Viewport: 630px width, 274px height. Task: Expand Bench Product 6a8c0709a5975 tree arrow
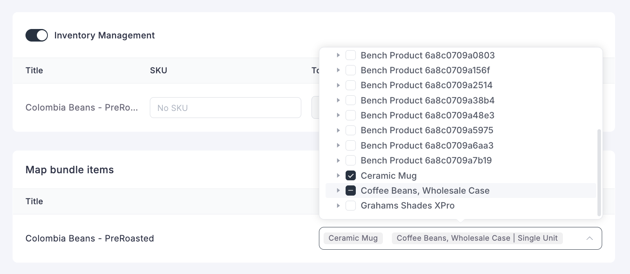coord(338,130)
